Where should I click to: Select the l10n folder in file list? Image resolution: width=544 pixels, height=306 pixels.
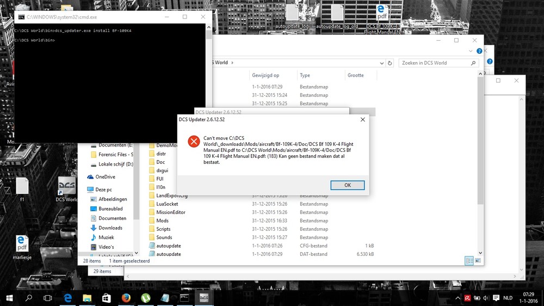coord(157,187)
